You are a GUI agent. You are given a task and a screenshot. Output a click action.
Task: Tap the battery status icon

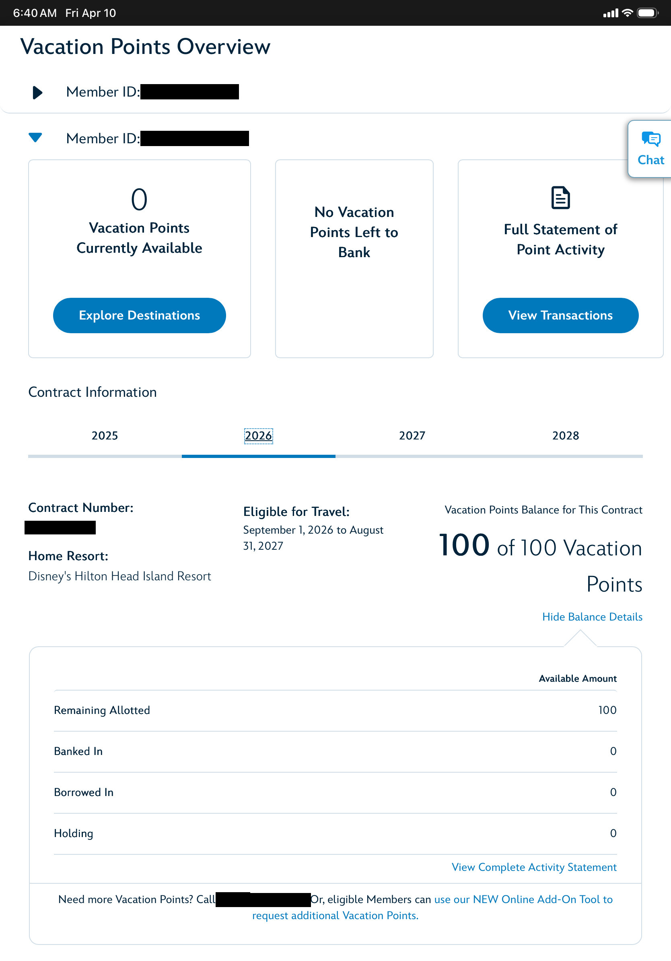(x=647, y=13)
